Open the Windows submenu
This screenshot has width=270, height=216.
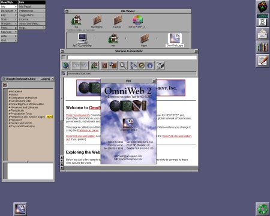[x=9, y=23]
